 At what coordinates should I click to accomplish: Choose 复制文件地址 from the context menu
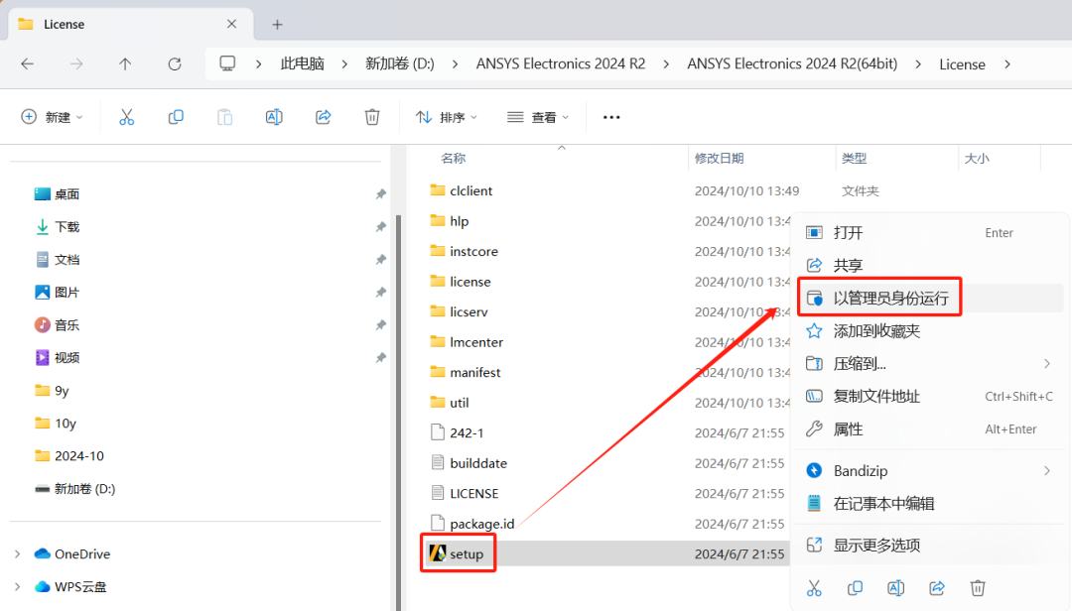(930, 397)
